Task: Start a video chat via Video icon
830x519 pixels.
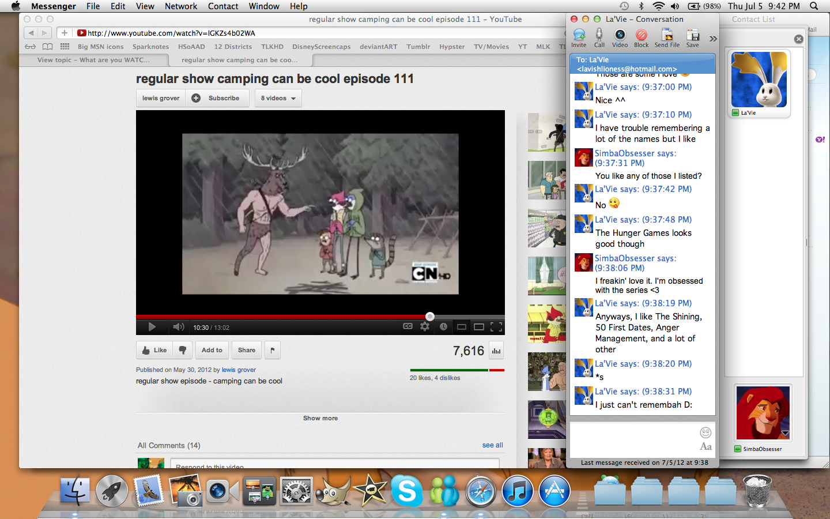Action: [620, 37]
